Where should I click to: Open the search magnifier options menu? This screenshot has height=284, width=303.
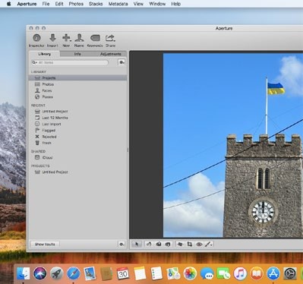pos(34,62)
